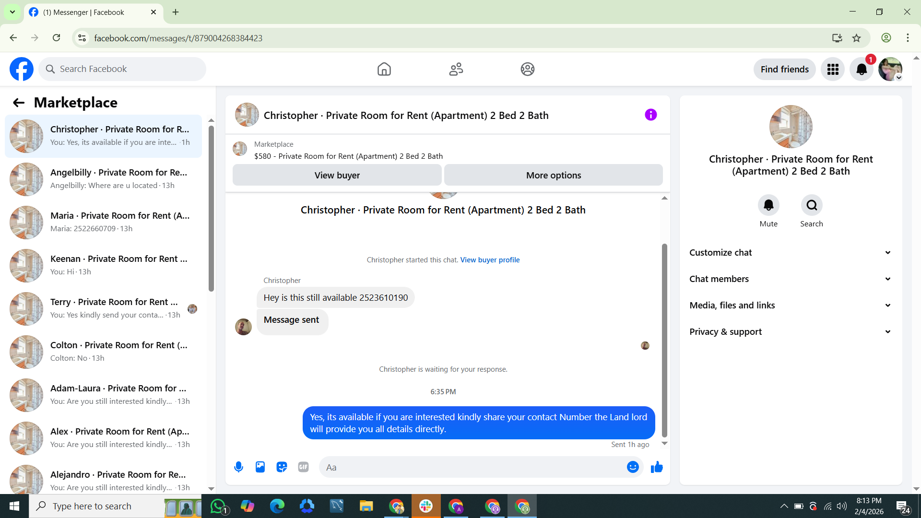Go to Facebook Home tab
The height and width of the screenshot is (518, 921).
pyautogui.click(x=384, y=69)
